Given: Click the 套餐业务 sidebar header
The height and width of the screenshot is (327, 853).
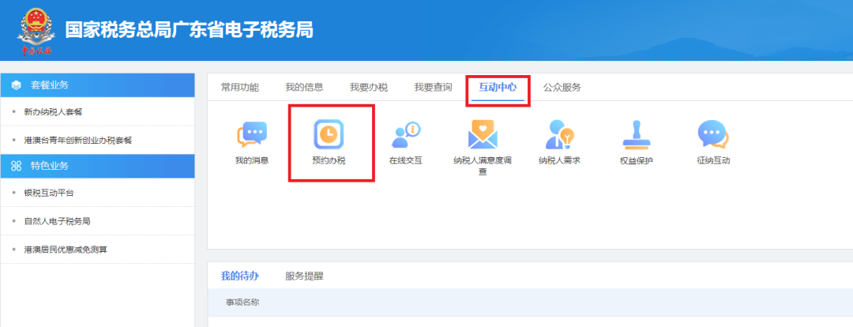Looking at the screenshot, I should point(97,85).
